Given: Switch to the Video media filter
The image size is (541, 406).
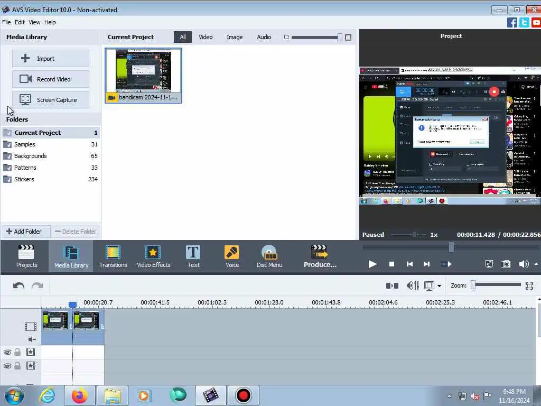Looking at the screenshot, I should click(x=206, y=37).
